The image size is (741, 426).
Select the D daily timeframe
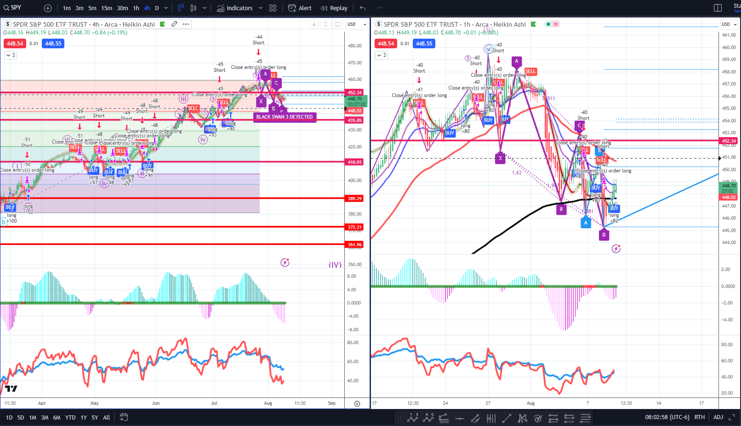(157, 8)
